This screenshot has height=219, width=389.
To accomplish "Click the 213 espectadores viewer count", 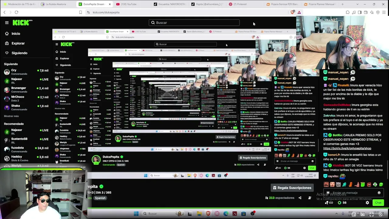I will pos(280,198).
